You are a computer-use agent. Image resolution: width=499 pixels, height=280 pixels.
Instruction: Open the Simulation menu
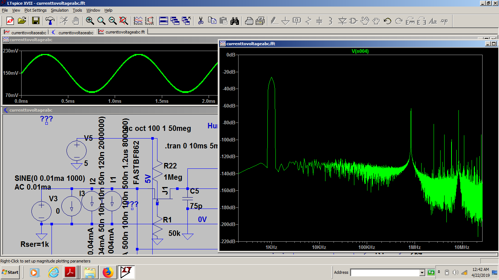click(x=60, y=10)
